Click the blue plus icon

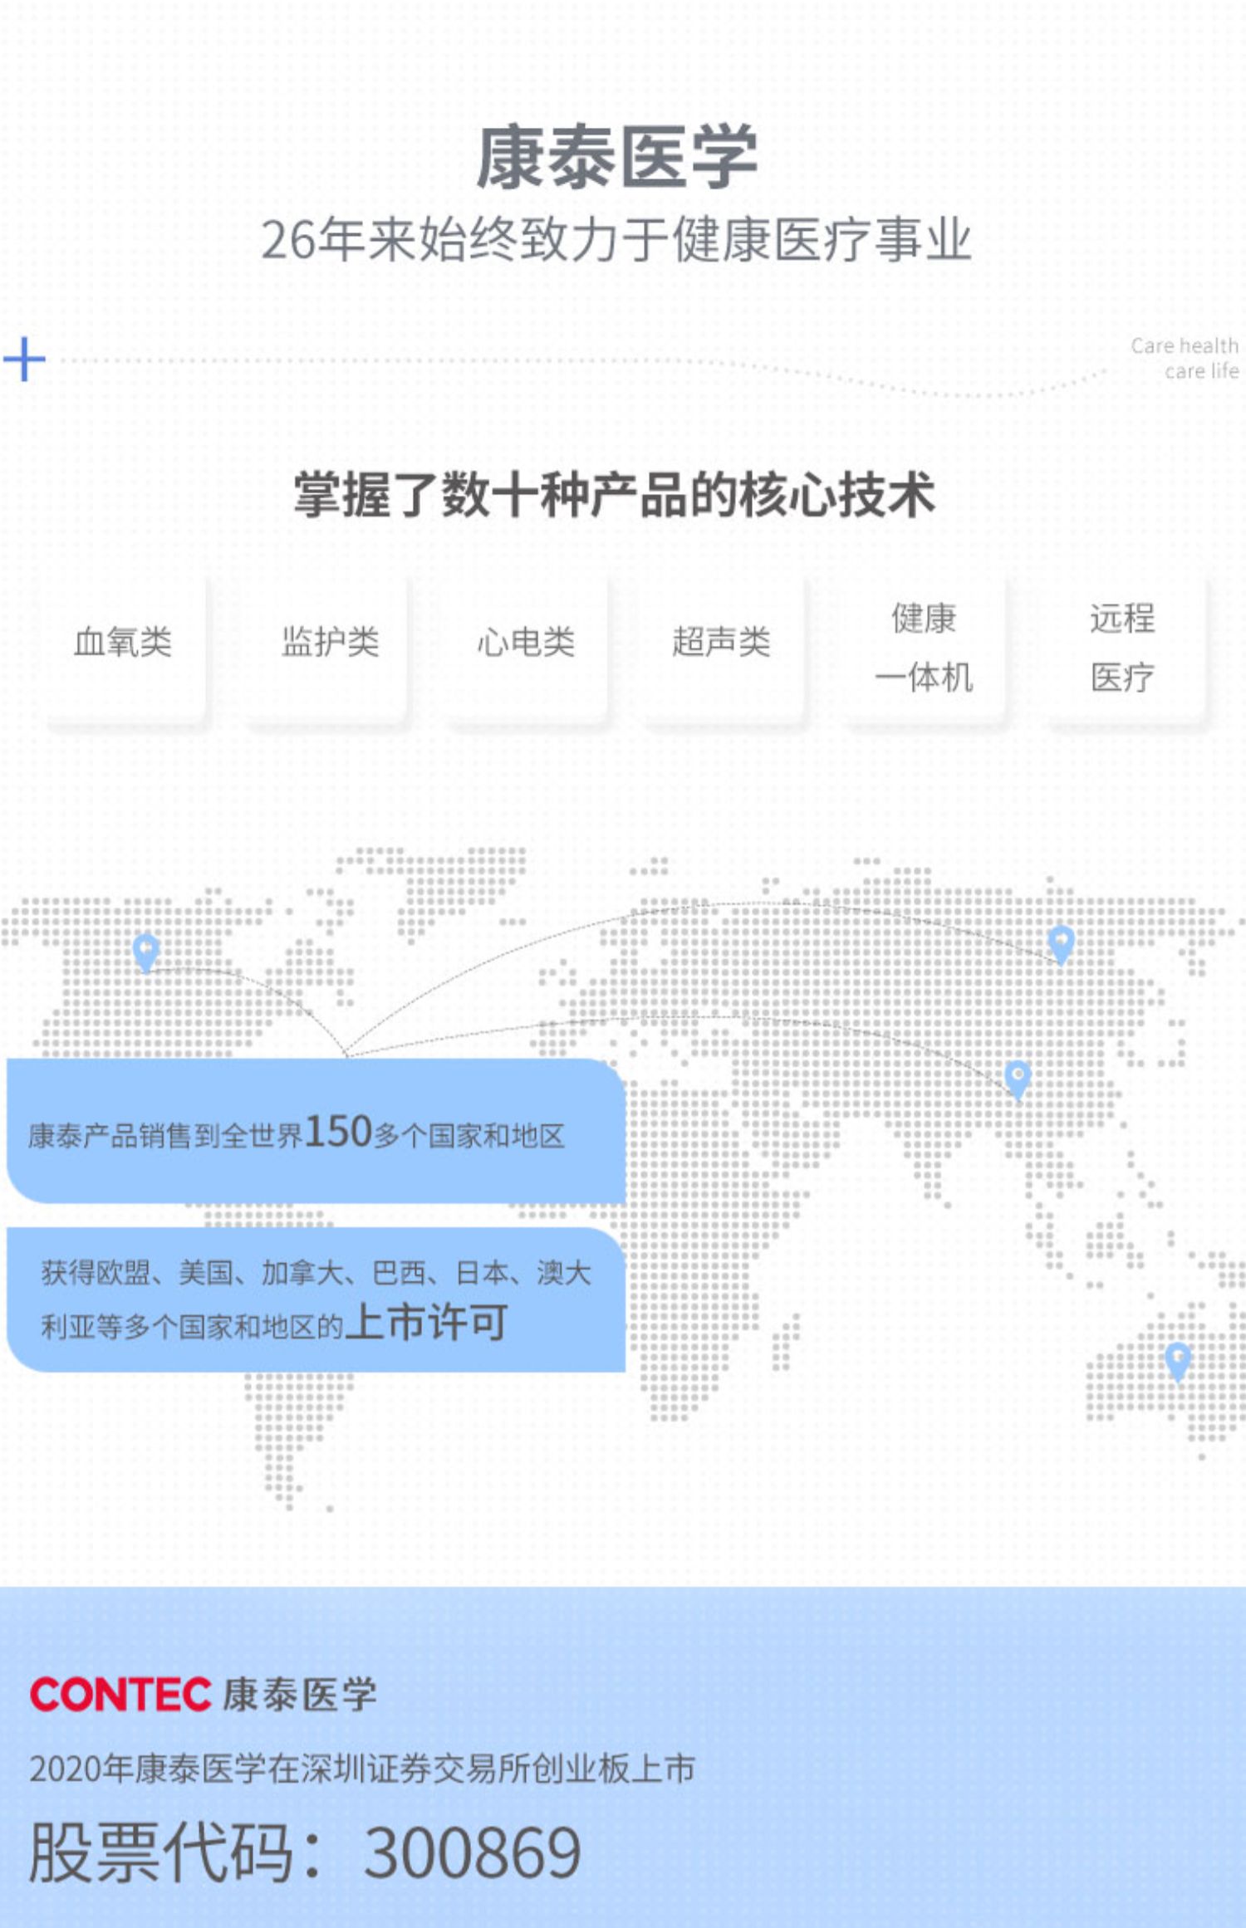pyautogui.click(x=24, y=360)
